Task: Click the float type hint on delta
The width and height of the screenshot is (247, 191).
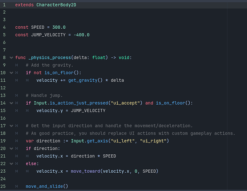Action: coord(99,58)
